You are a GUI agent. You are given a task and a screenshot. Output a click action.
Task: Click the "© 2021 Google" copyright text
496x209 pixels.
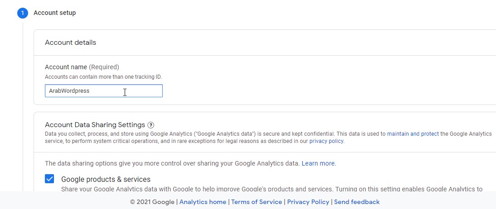[x=152, y=202]
